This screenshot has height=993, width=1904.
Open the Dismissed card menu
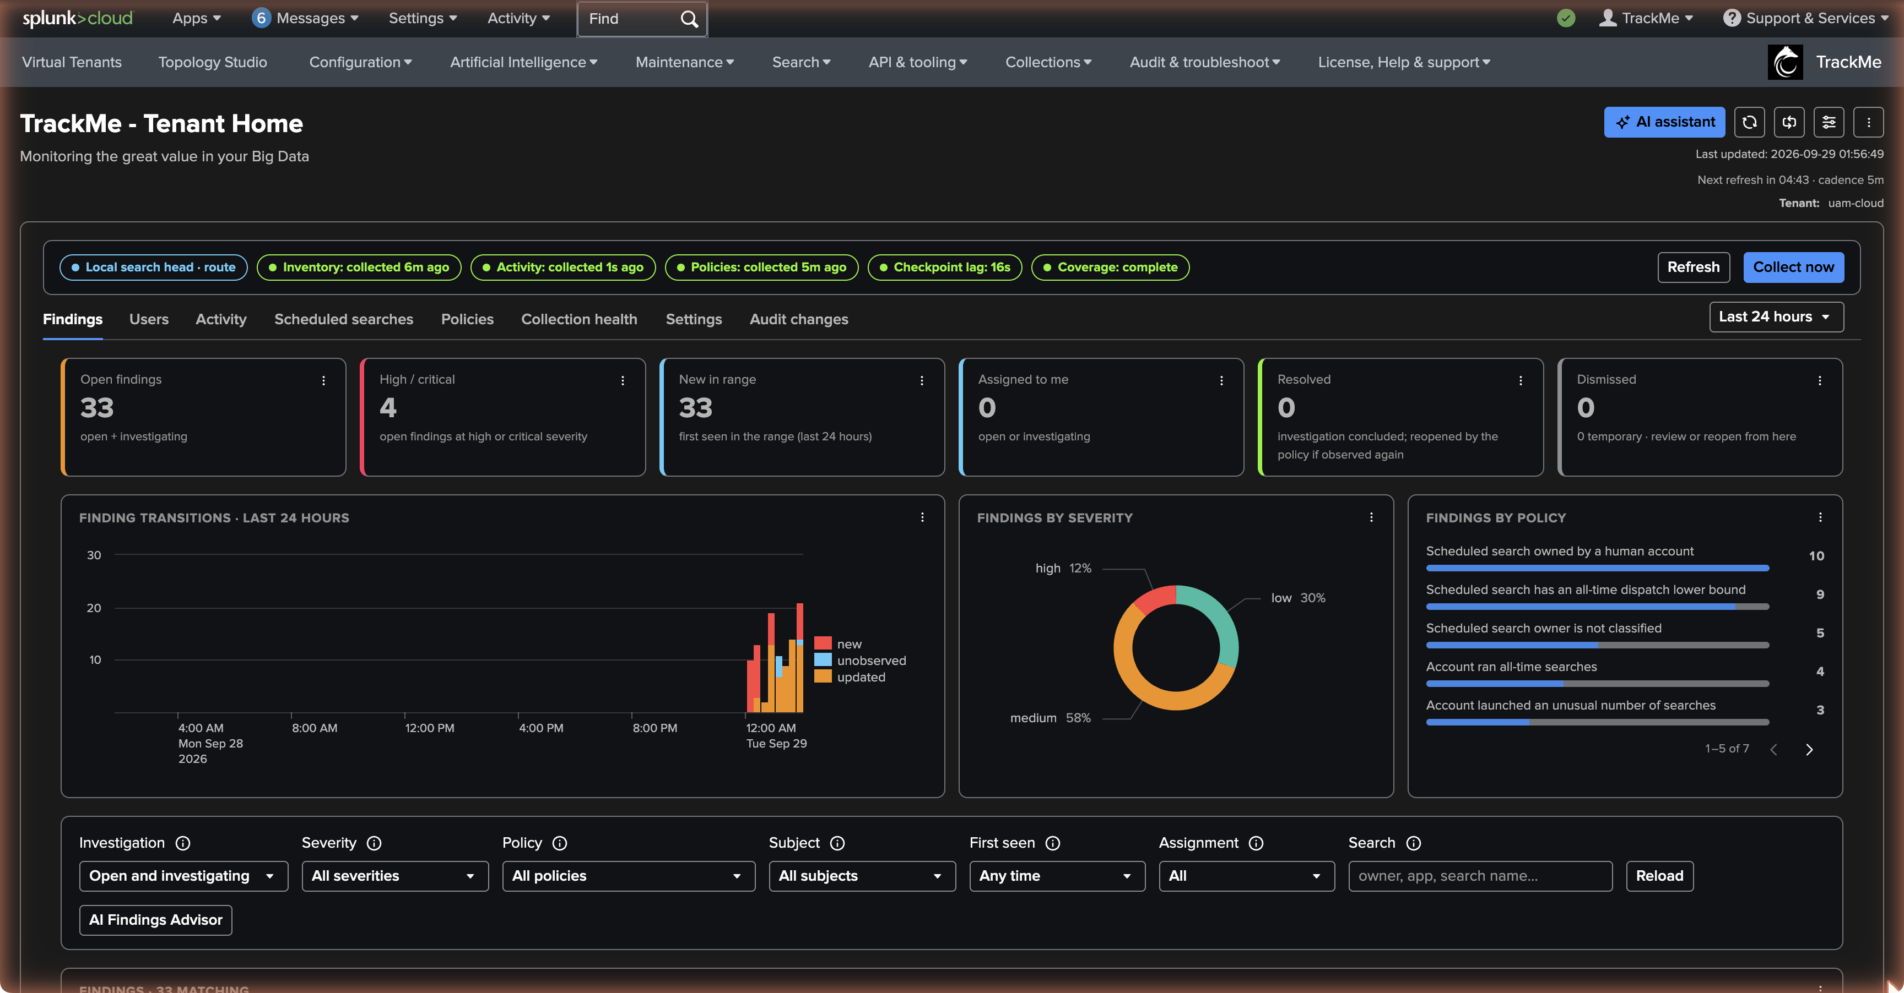coord(1820,380)
